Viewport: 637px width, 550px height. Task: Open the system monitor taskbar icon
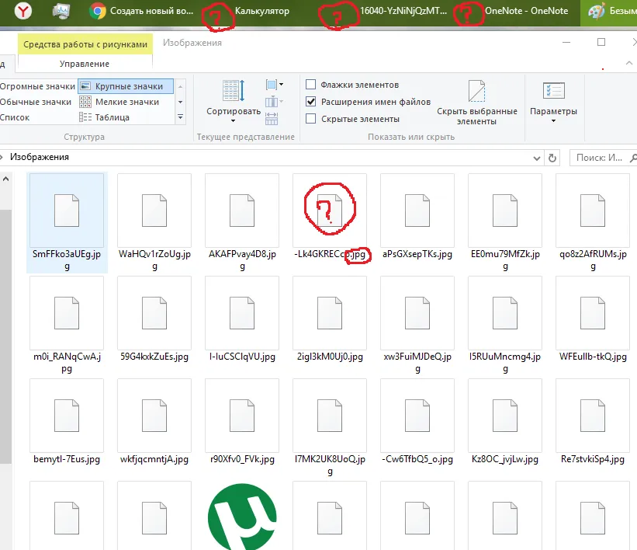click(x=61, y=12)
